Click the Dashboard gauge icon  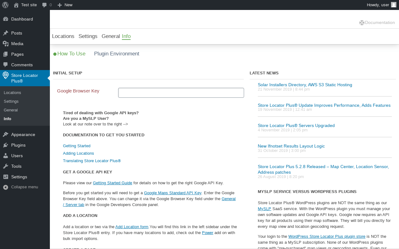[x=6, y=19]
